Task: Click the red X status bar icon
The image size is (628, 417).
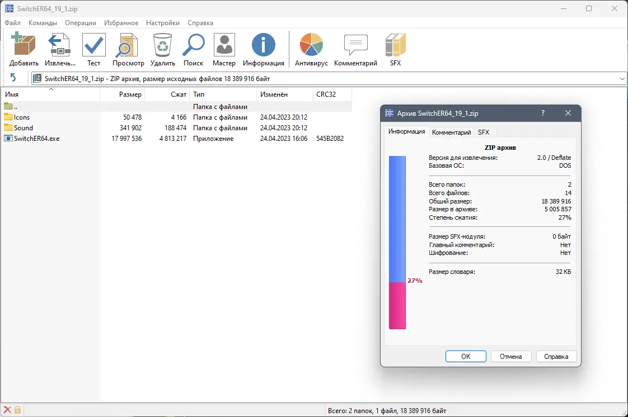Action: 7,410
